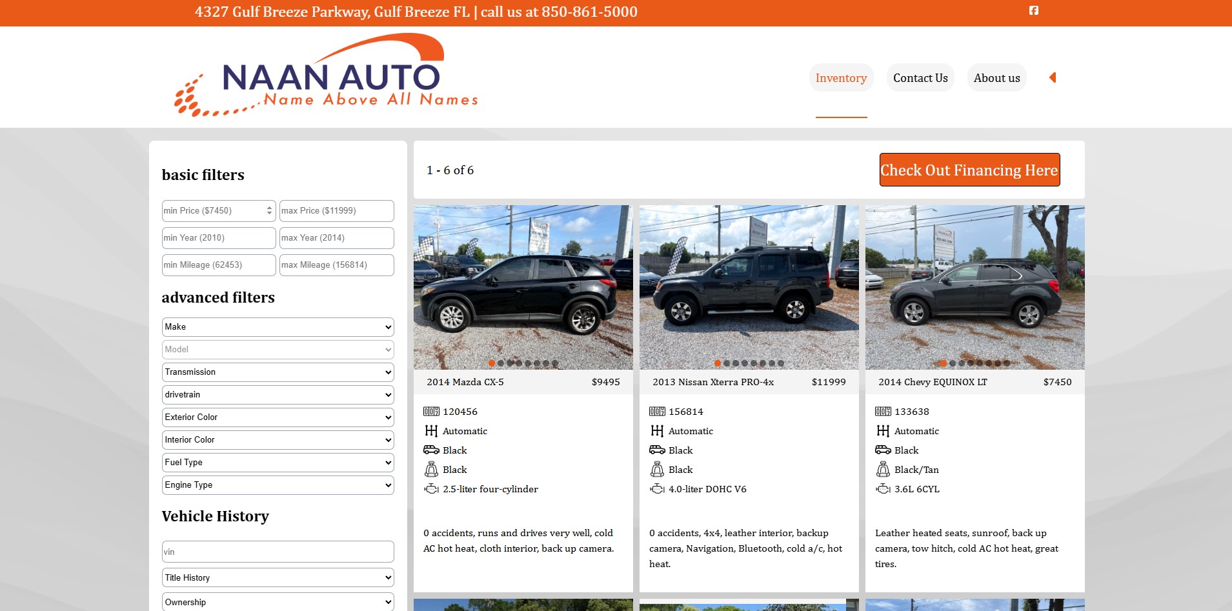This screenshot has width=1232, height=611.
Task: Click the vin input field
Action: [278, 552]
